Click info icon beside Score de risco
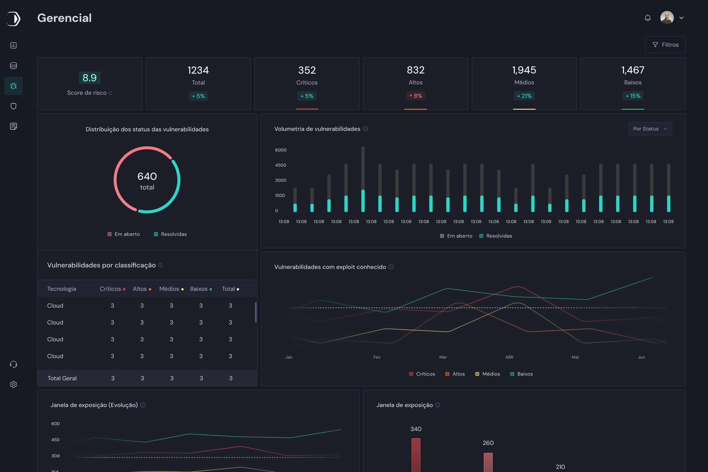The height and width of the screenshot is (472, 708). point(110,93)
